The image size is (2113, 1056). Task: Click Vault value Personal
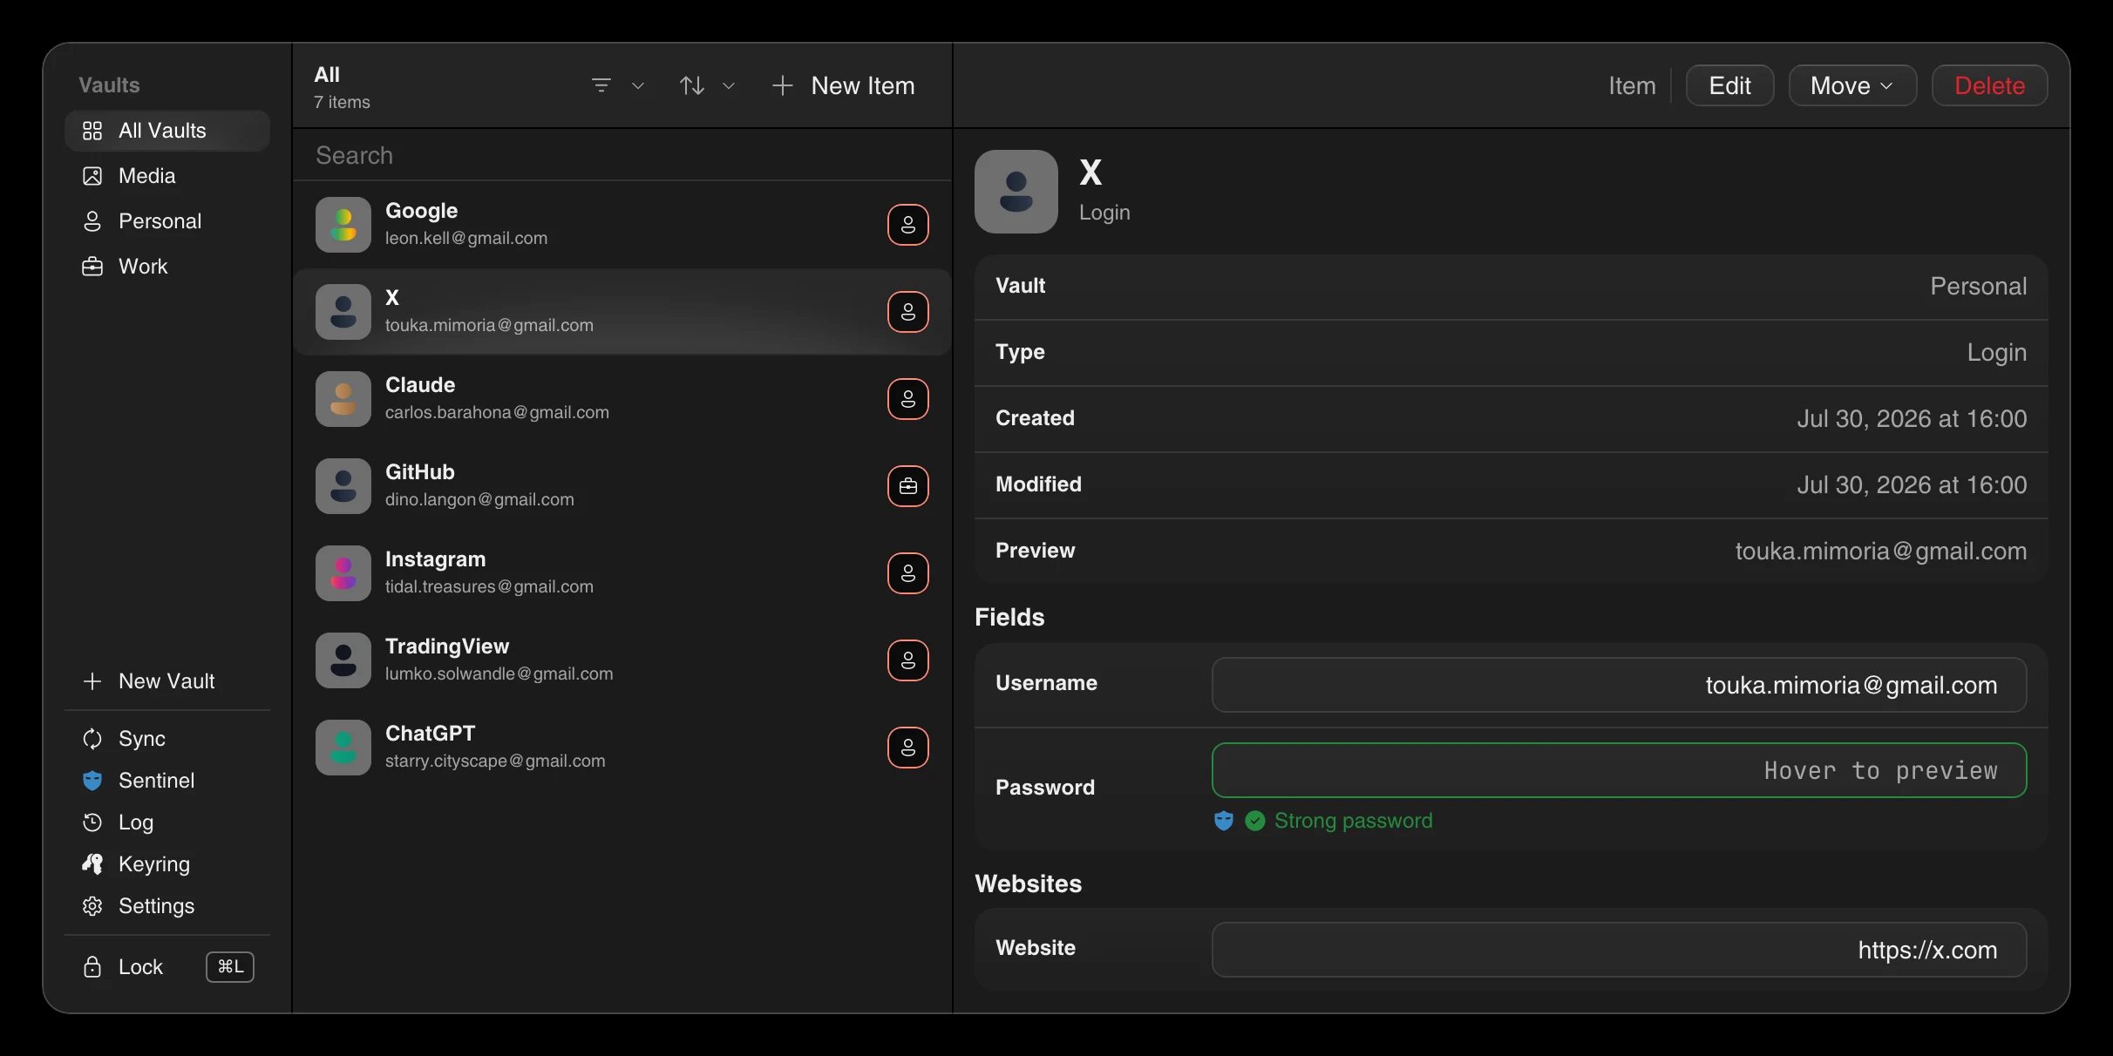point(1978,286)
